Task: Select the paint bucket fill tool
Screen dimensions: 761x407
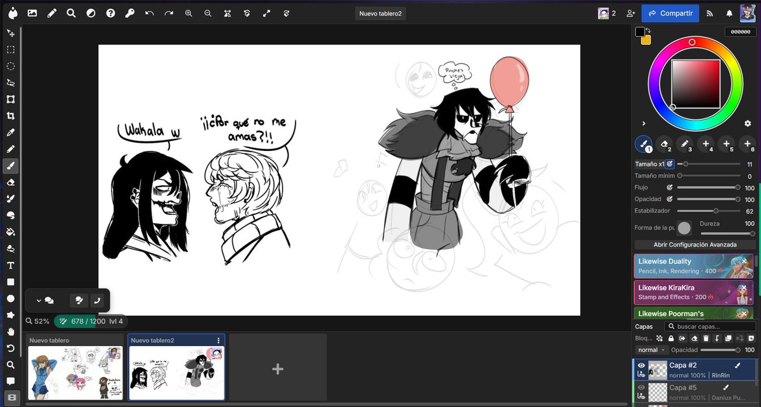Action: point(11,232)
